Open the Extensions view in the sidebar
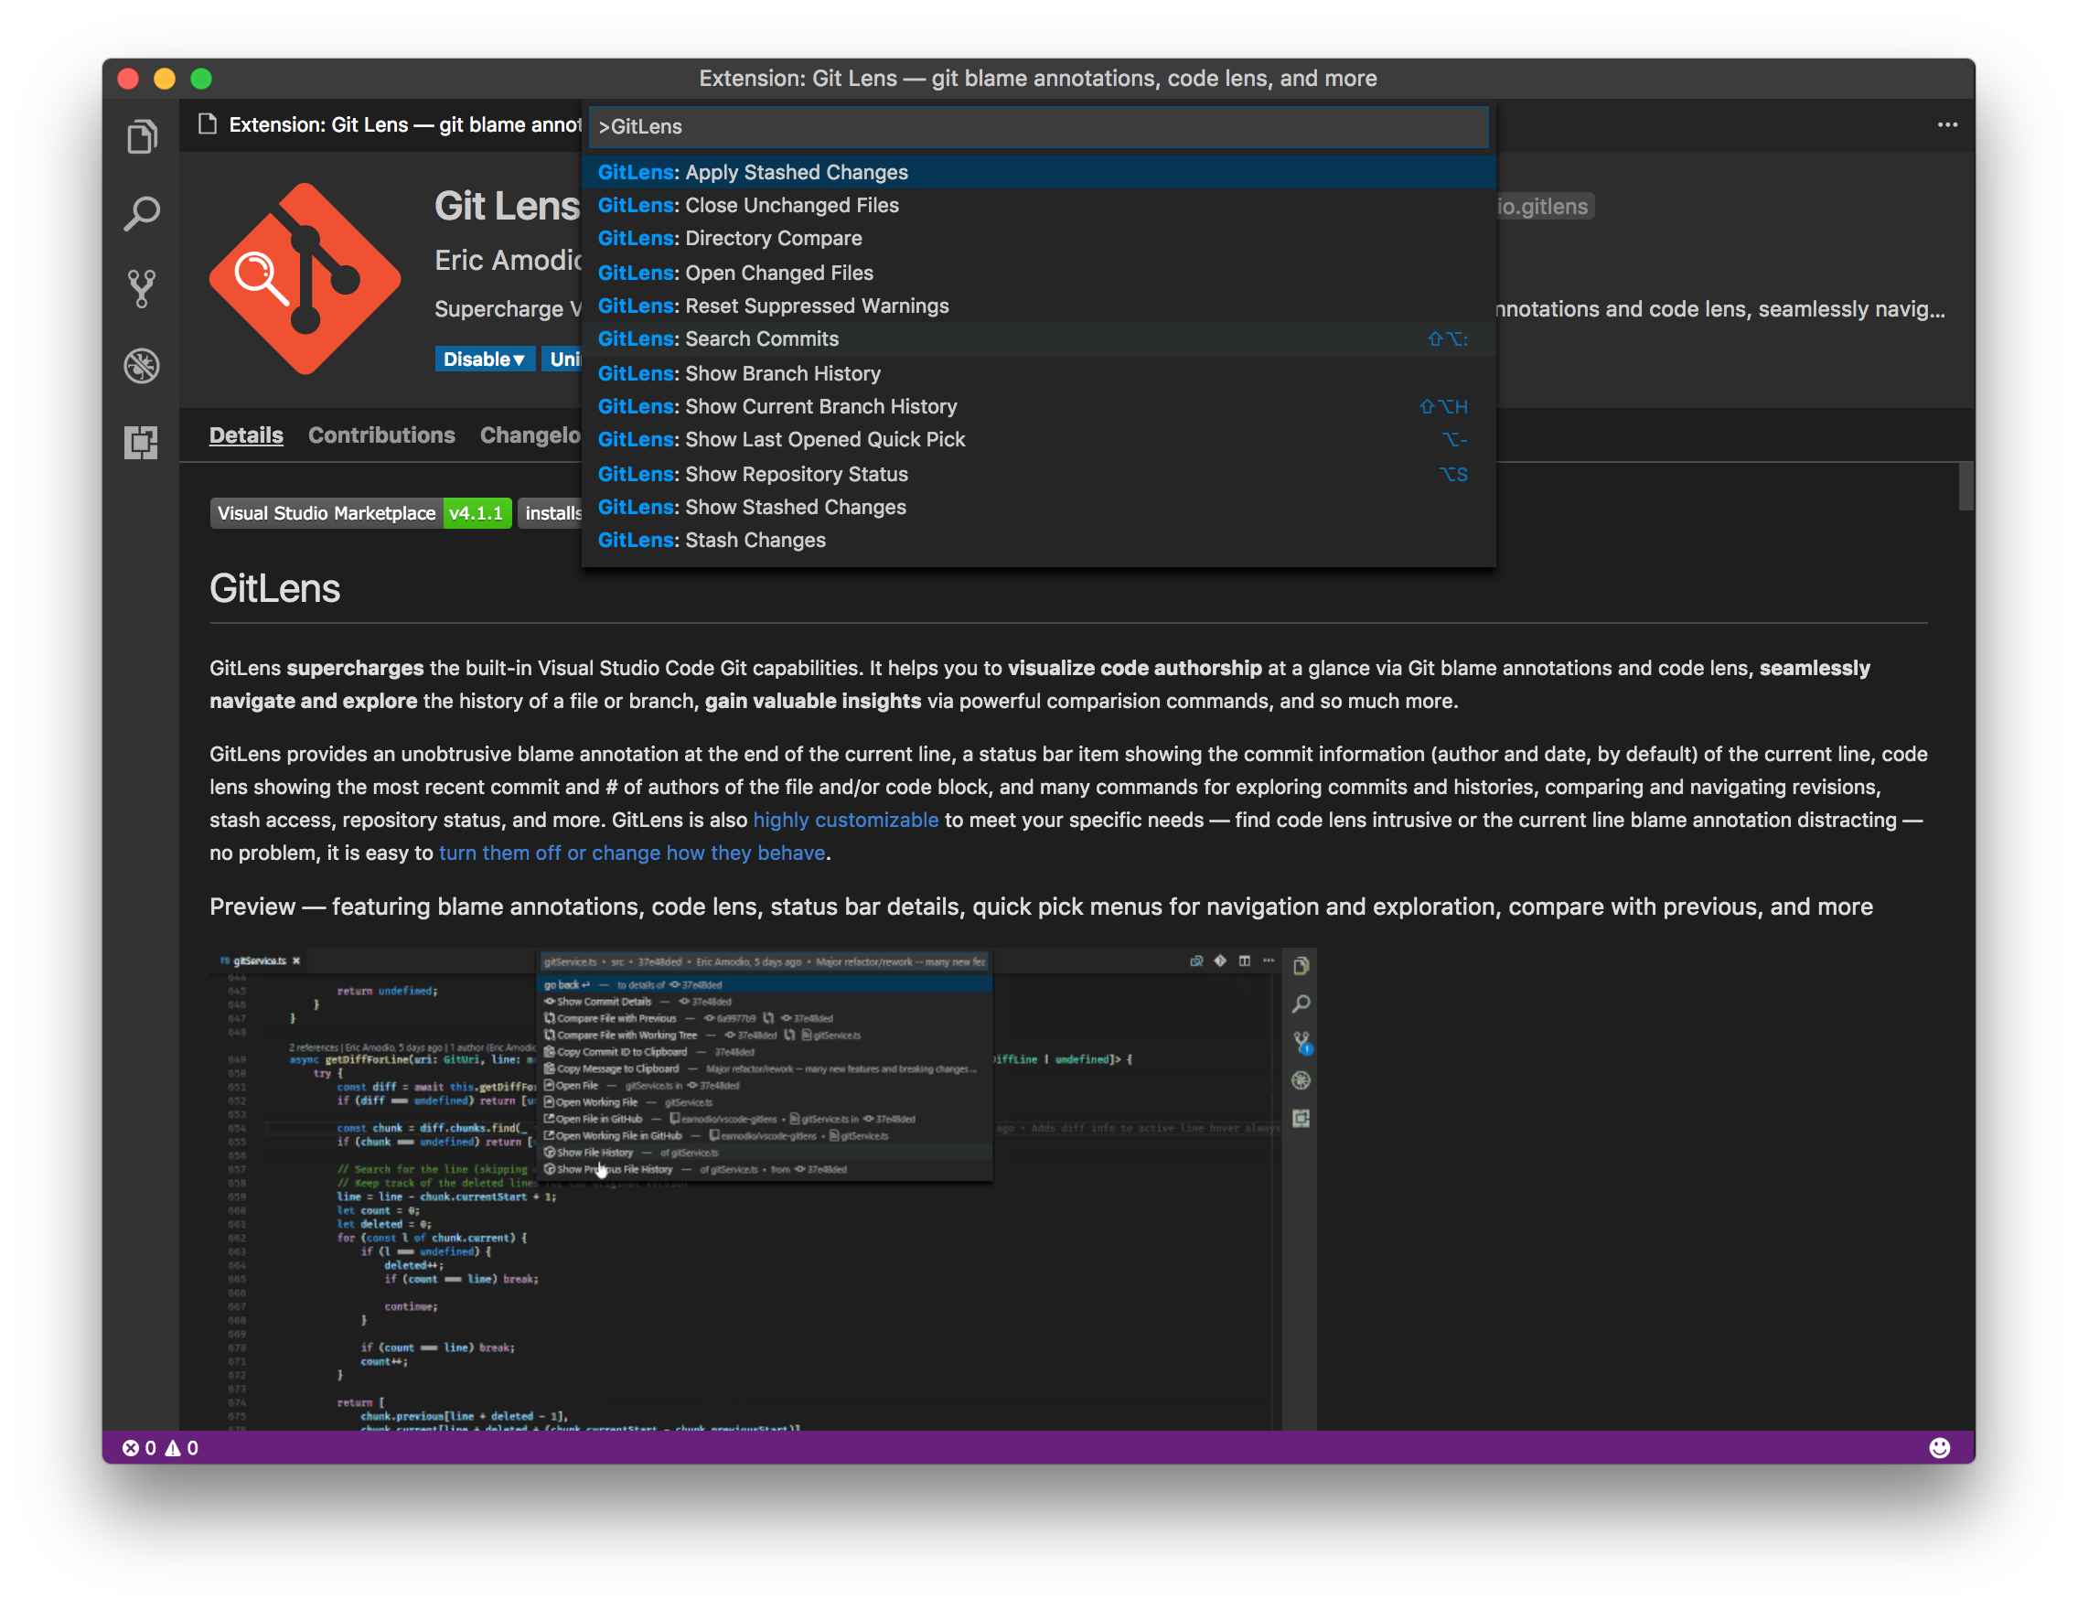The image size is (2078, 1610). click(x=141, y=444)
